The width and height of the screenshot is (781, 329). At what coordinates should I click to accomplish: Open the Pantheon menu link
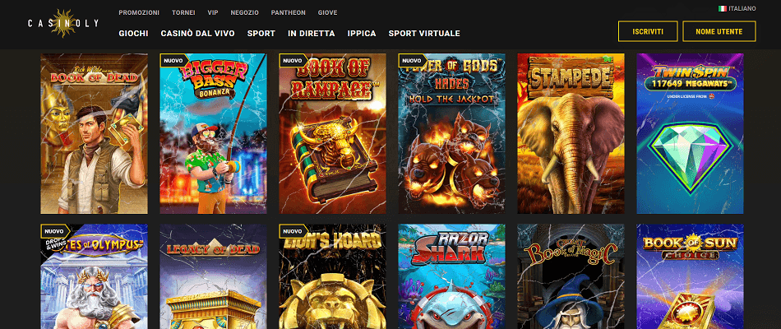click(x=289, y=12)
